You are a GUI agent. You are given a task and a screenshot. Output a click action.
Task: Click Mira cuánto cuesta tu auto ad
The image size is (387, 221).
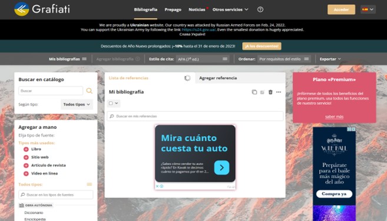(x=194, y=143)
